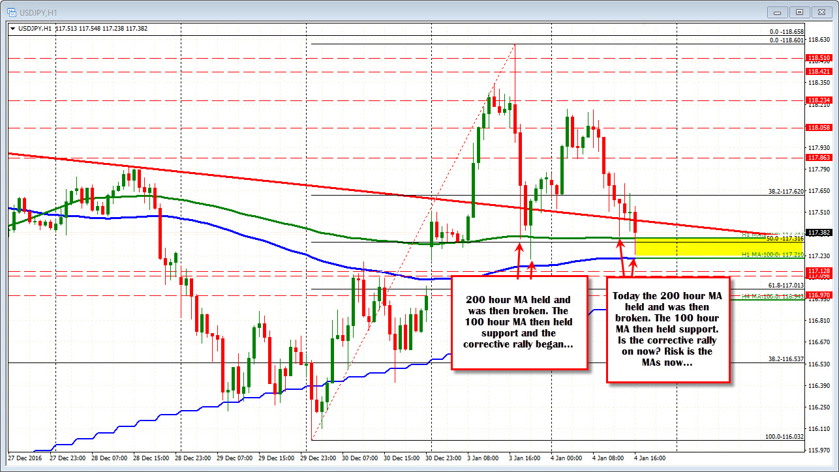Click the Fibonacci label 100.0-116.032

pos(785,437)
